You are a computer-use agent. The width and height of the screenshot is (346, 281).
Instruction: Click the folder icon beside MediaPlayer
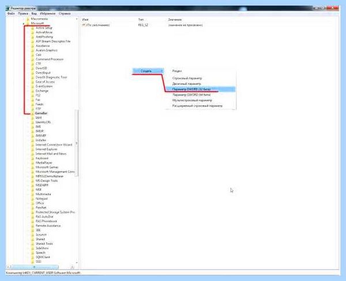[33, 162]
